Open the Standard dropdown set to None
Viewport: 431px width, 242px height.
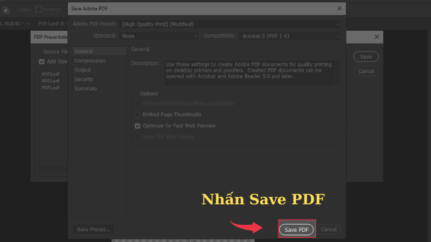[x=159, y=36]
